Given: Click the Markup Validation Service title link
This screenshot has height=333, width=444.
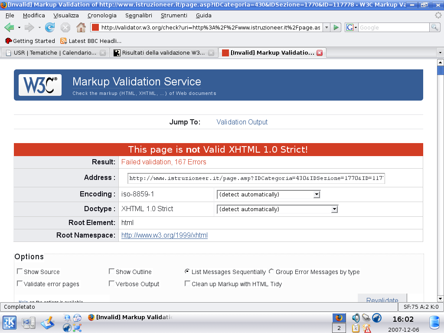Looking at the screenshot, I should [x=137, y=82].
